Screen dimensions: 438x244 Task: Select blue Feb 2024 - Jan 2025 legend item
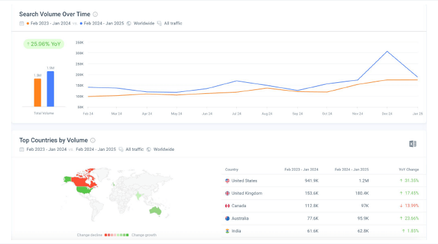pyautogui.click(x=102, y=23)
